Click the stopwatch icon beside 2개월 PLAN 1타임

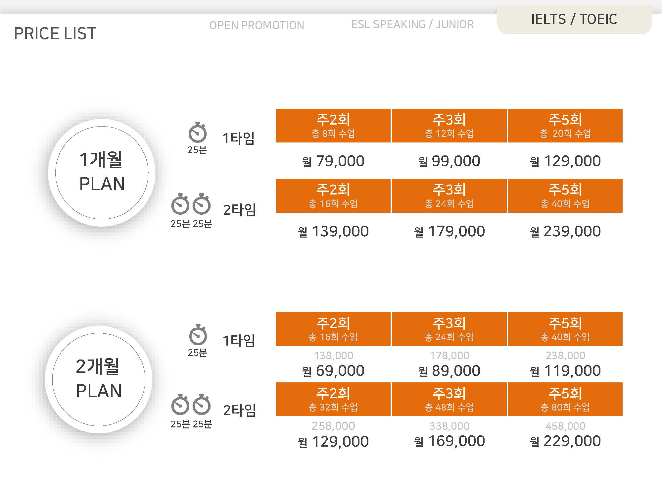198,335
